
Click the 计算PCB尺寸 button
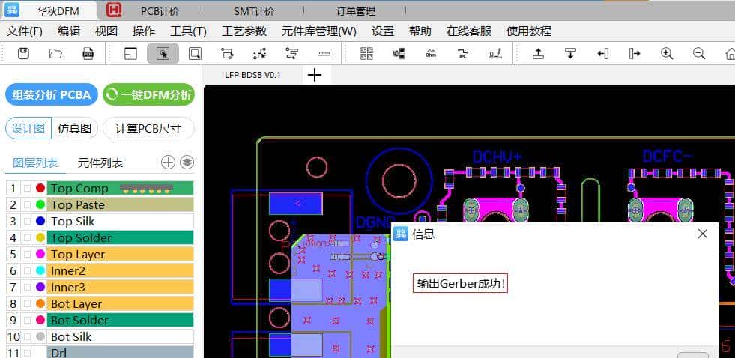click(x=148, y=128)
